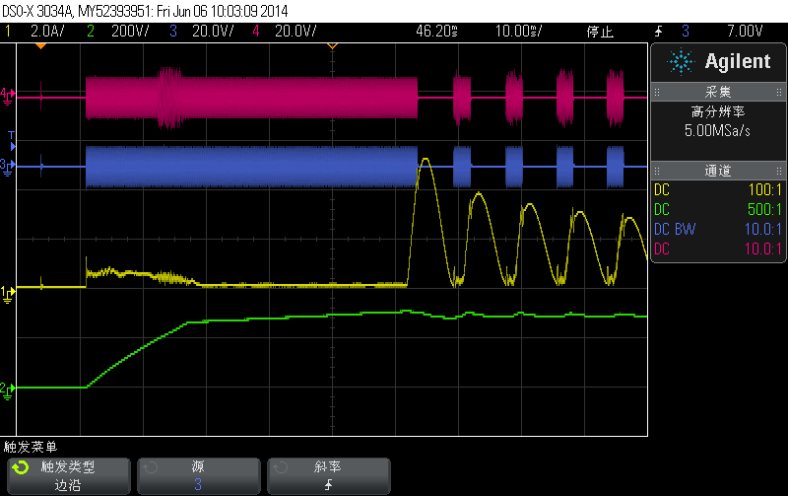The width and height of the screenshot is (788, 496).
Task: Click the rotating arrow icon on 触发类型 softkey
Action: point(21,467)
